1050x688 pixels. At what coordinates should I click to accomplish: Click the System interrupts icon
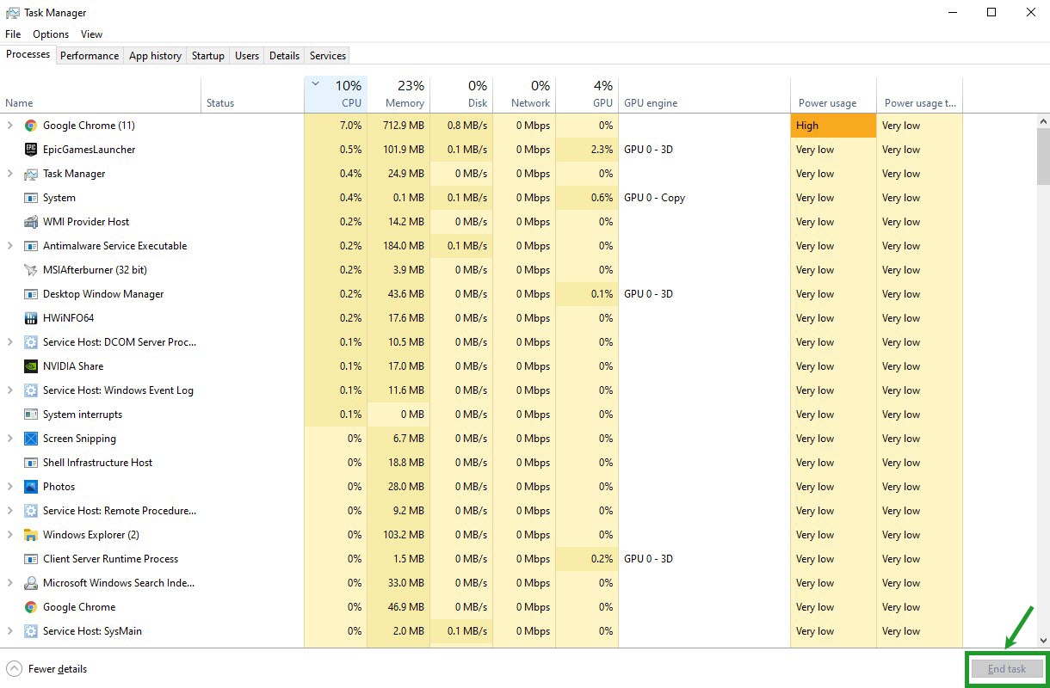click(31, 415)
